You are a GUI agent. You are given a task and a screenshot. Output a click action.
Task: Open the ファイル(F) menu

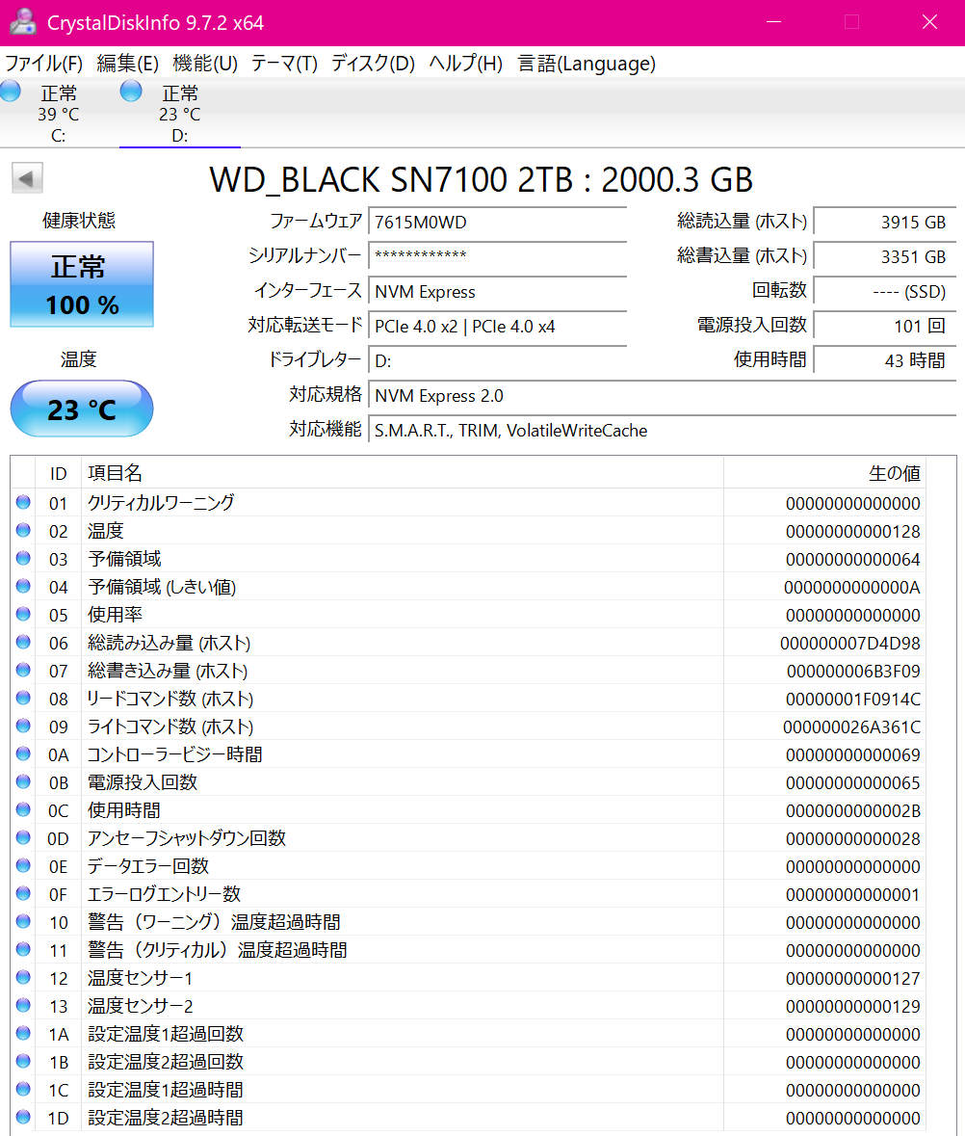tap(44, 64)
